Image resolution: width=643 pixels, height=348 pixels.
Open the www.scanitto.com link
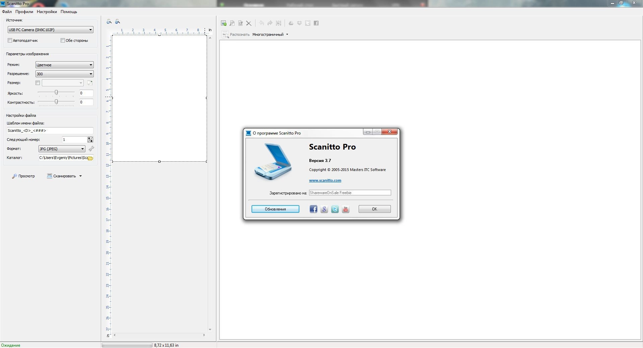click(x=325, y=180)
